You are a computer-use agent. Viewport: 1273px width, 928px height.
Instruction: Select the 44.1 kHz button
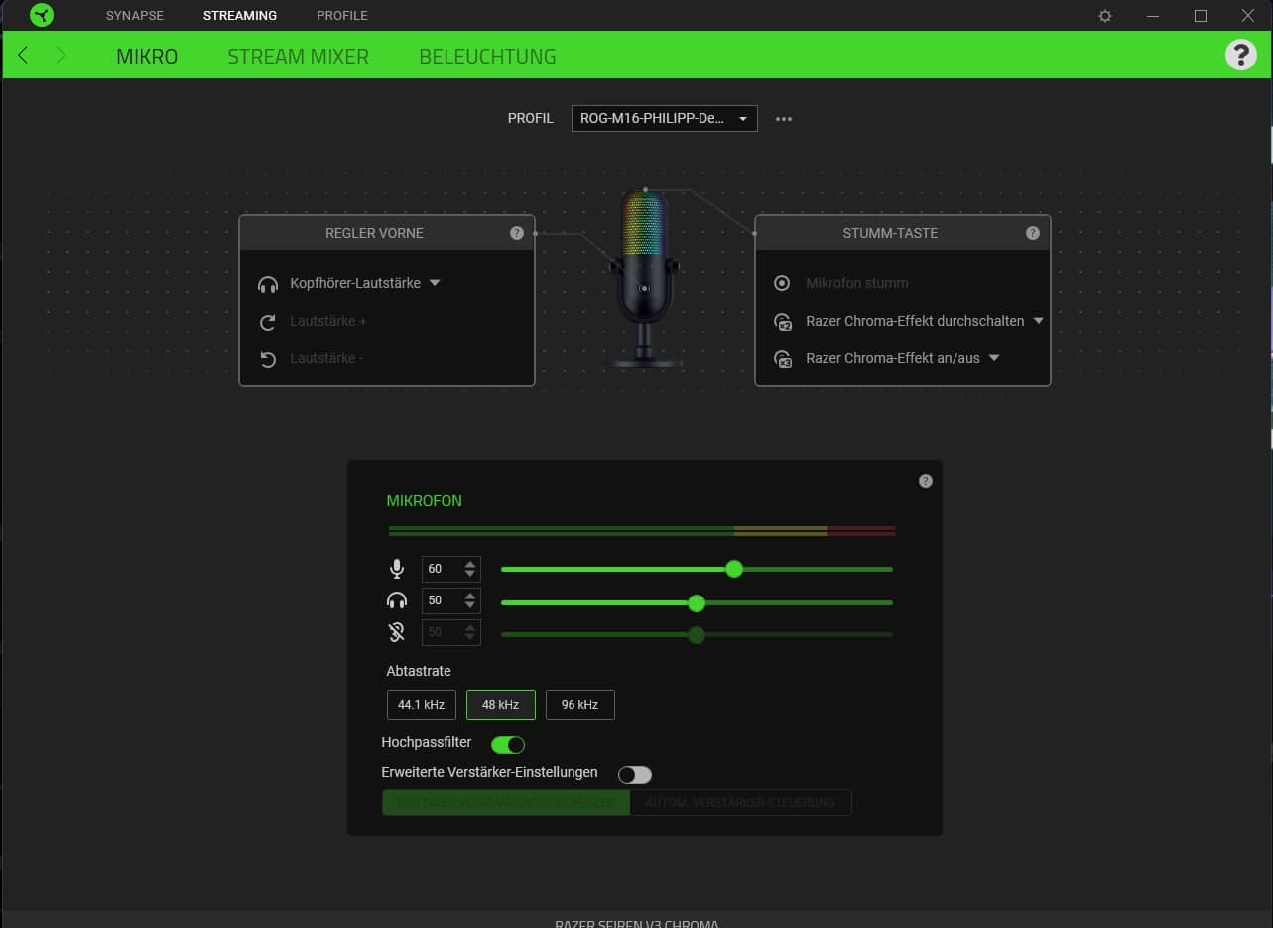coord(421,705)
